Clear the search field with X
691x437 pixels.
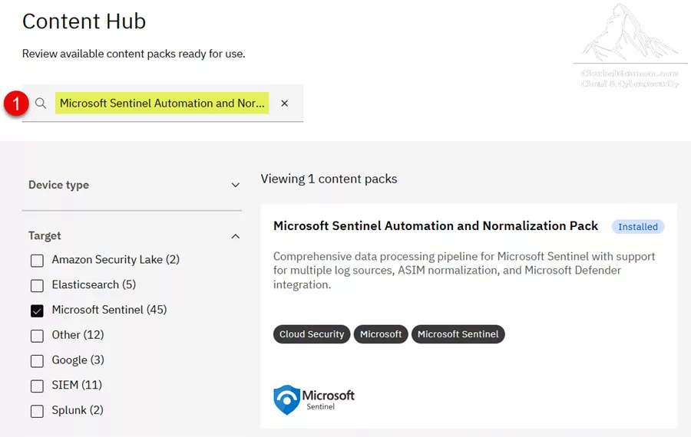285,103
